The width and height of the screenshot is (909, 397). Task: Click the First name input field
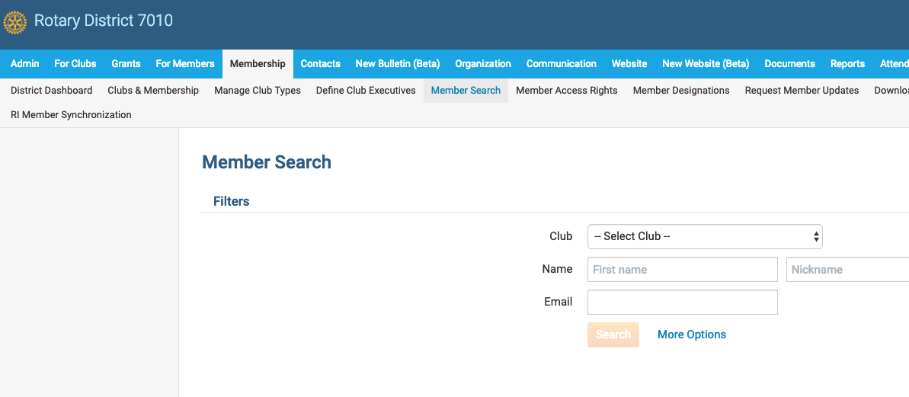[x=682, y=270]
